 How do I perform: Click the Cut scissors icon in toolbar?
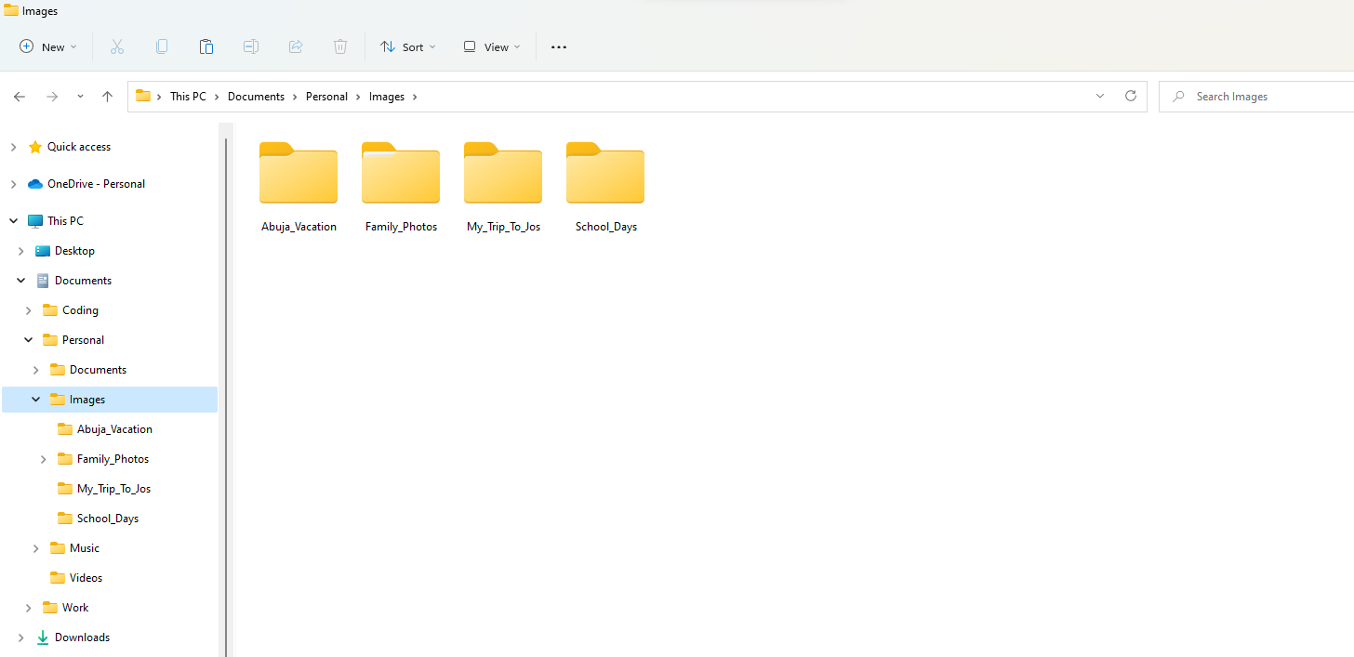click(117, 46)
